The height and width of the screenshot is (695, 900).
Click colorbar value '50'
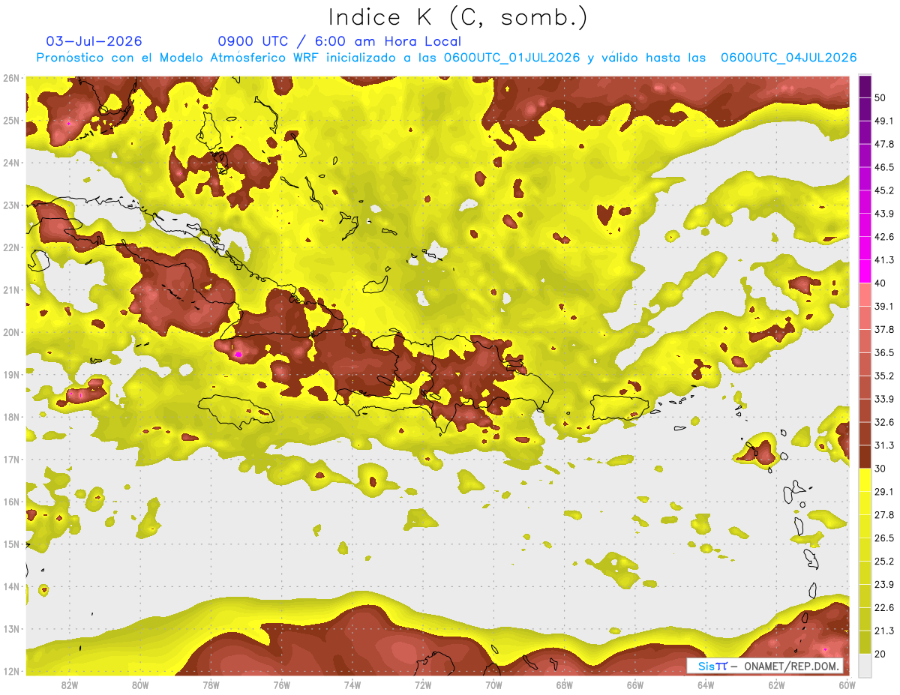880,97
